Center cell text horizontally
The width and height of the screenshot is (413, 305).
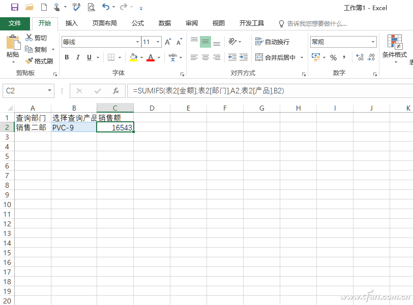(205, 57)
